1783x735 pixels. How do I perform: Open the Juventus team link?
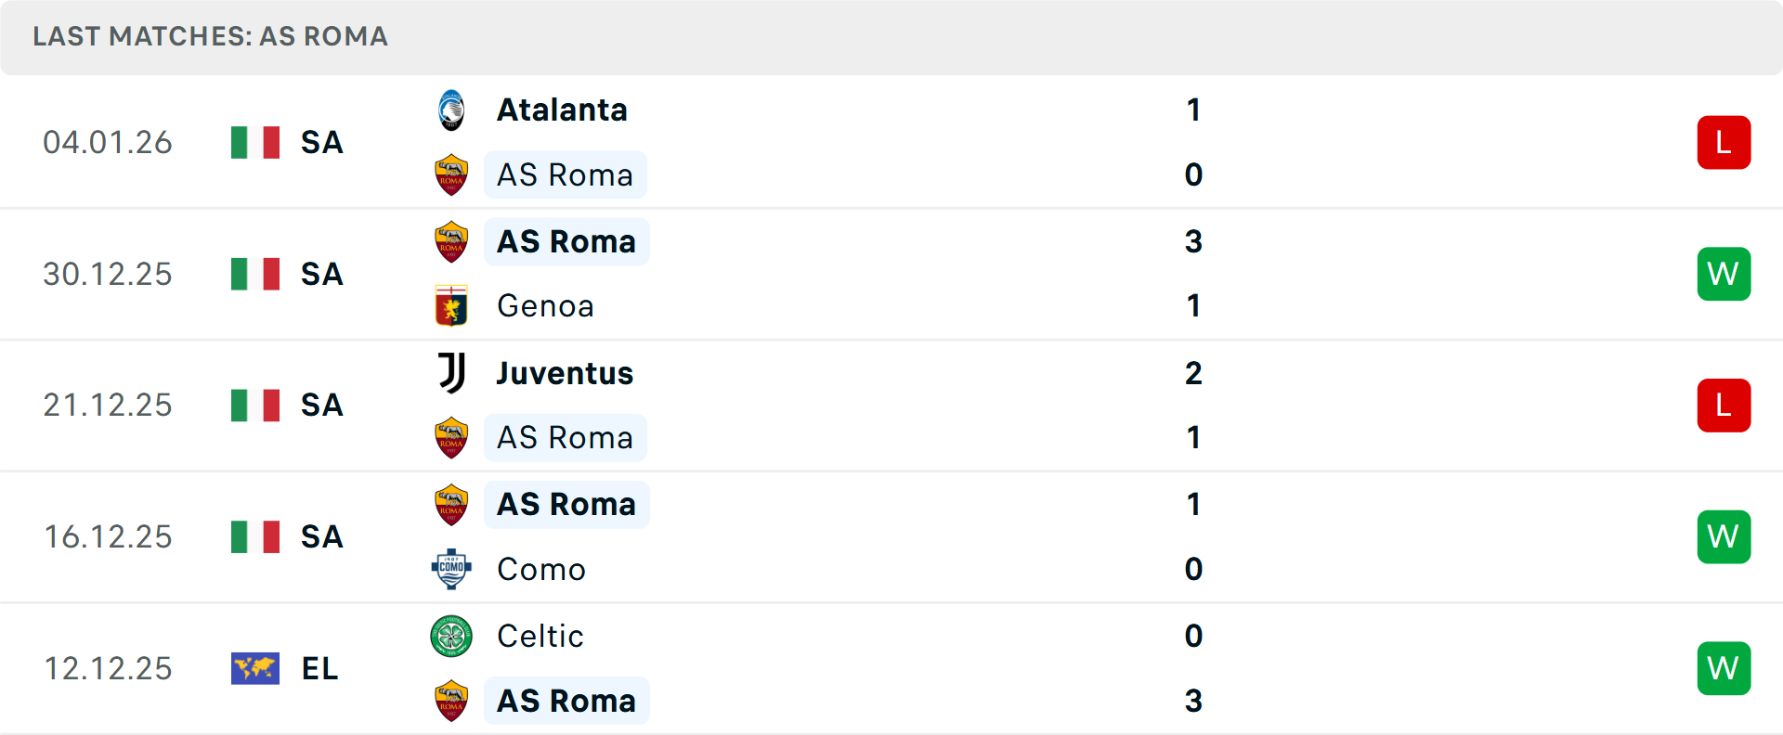565,373
